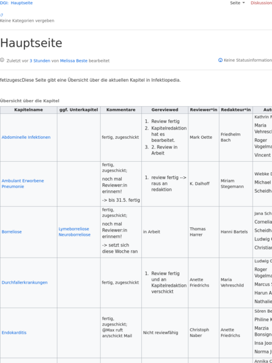This screenshot has width=272, height=363.
Task: Open the 'Seite' dropdown menu
Action: click(237, 3)
